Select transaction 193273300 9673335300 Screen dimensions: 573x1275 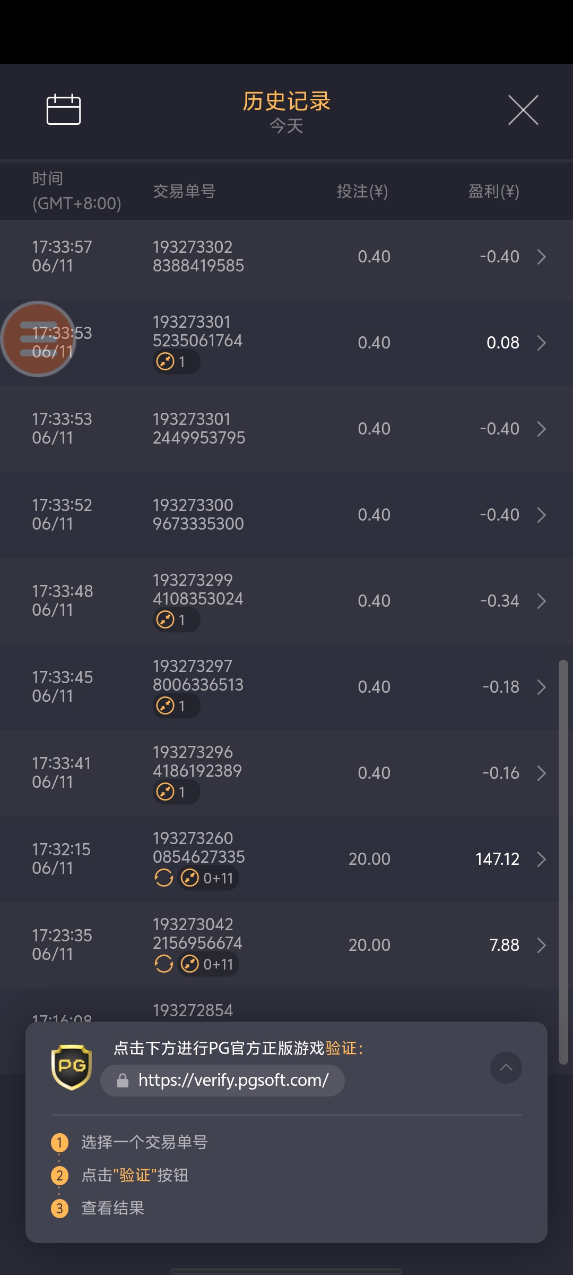coord(198,514)
